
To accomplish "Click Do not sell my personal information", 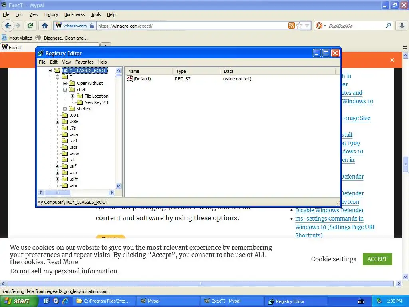I will coord(64,271).
